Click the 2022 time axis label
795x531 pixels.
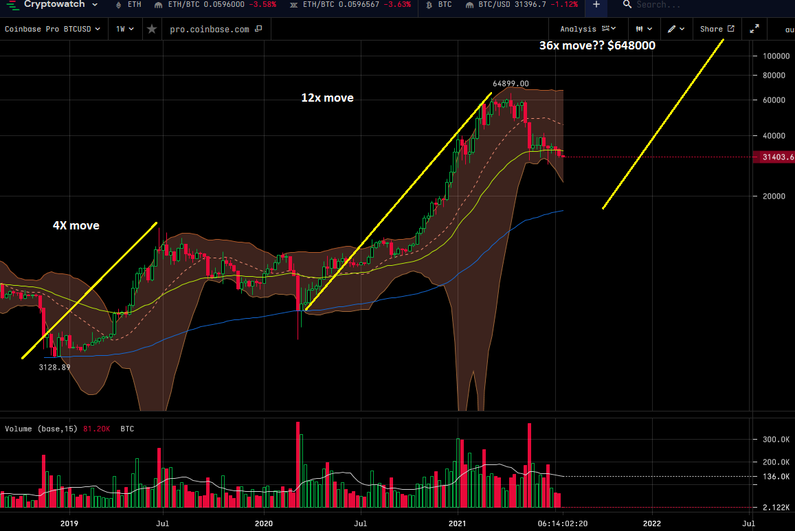point(652,523)
